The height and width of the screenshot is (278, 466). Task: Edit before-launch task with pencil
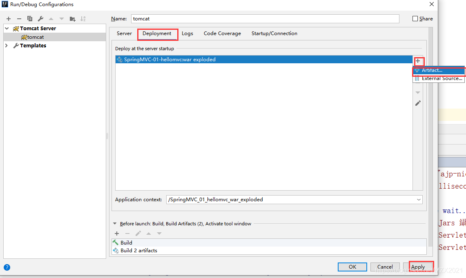pos(138,234)
